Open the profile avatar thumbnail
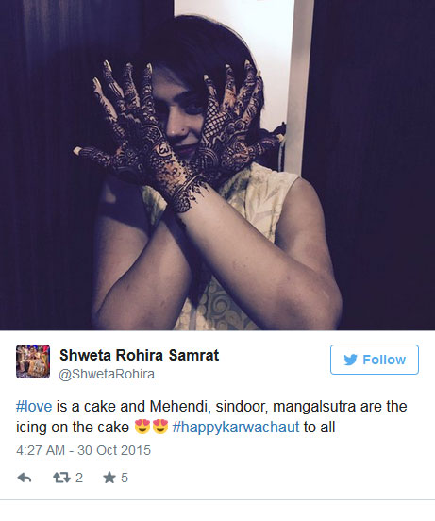Viewport: 435px width, 521px height. [x=33, y=361]
